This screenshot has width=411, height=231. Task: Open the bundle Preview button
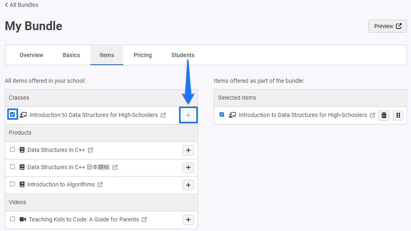387,26
